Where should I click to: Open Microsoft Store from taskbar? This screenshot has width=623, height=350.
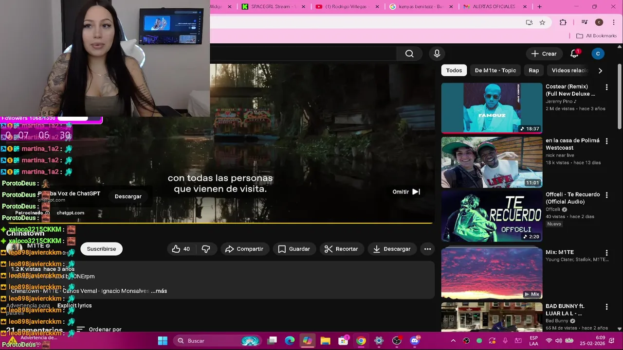click(x=343, y=341)
